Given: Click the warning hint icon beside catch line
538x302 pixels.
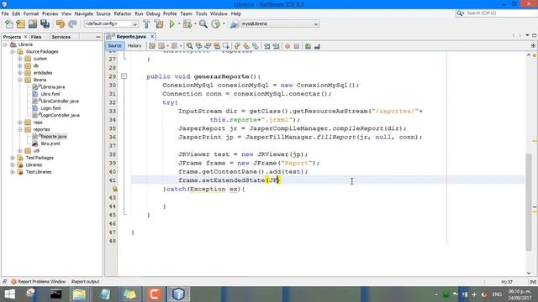Looking at the screenshot, I should (115, 189).
